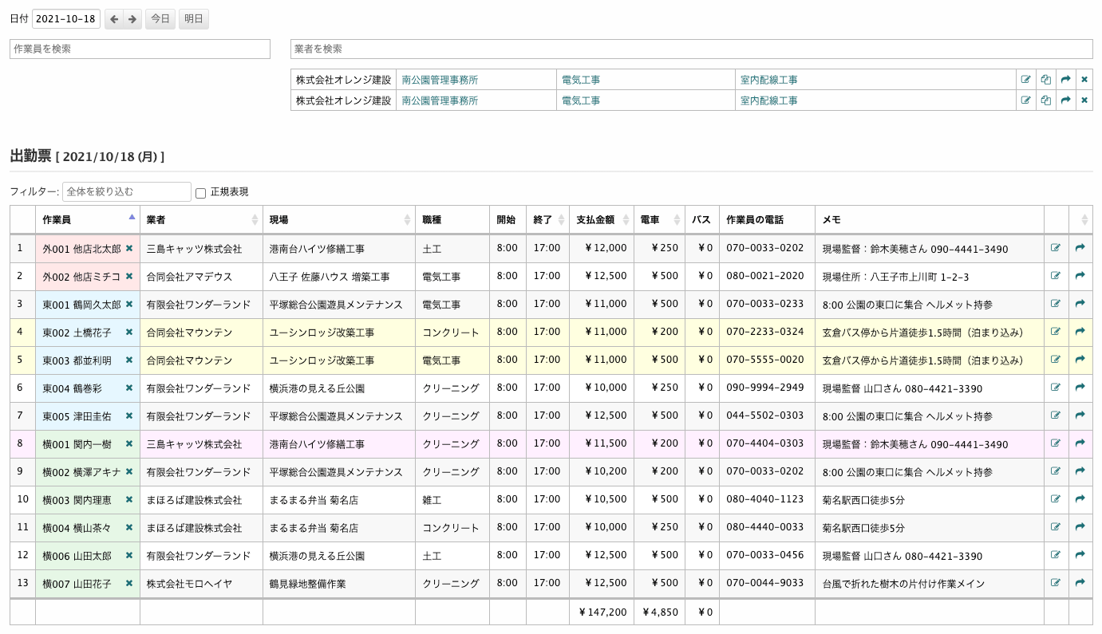Sort by 現場 column header
1102x634 pixels.
[x=338, y=219]
